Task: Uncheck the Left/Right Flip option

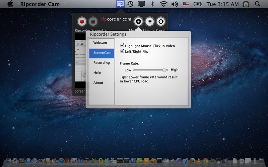Action: tap(122, 51)
